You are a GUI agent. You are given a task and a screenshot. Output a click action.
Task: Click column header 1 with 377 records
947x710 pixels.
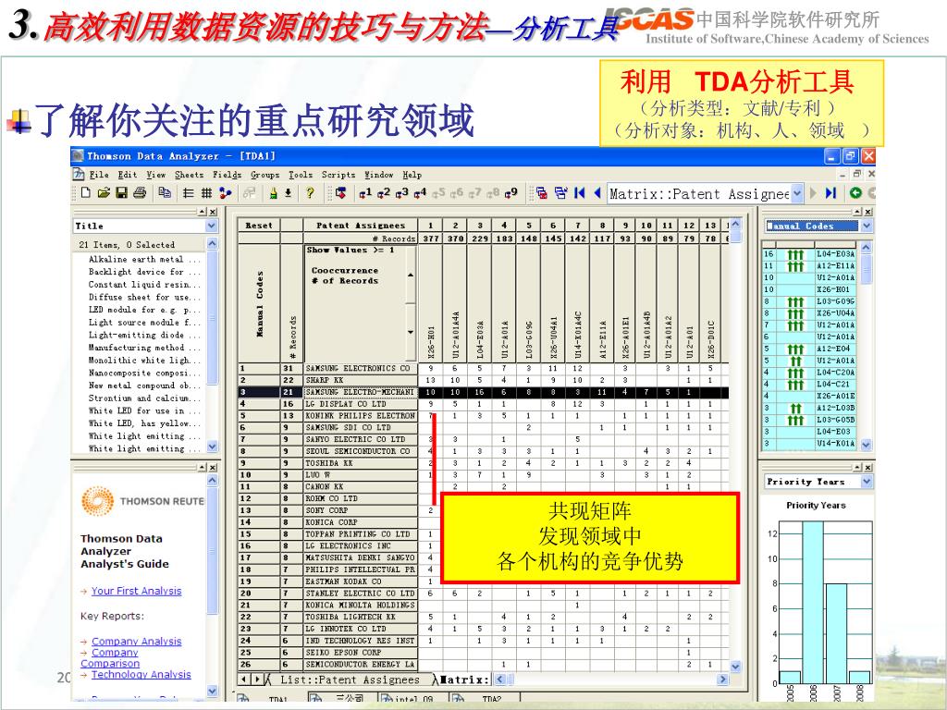[x=431, y=226]
